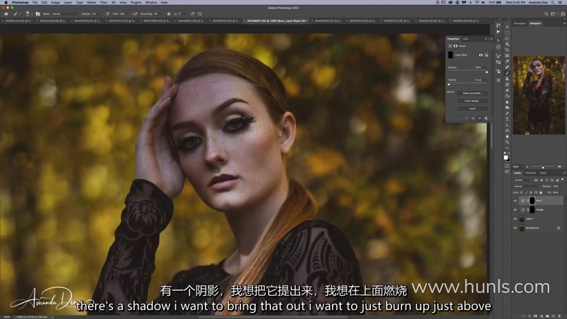Image resolution: width=567 pixels, height=319 pixels.
Task: Select the Eraser tool
Action: point(507,90)
